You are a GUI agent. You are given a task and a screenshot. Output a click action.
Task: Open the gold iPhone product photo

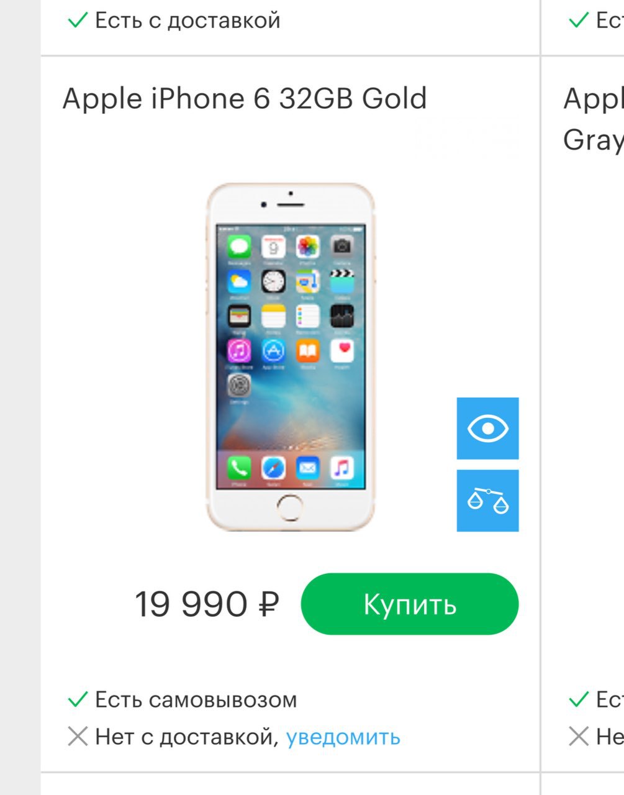click(291, 357)
